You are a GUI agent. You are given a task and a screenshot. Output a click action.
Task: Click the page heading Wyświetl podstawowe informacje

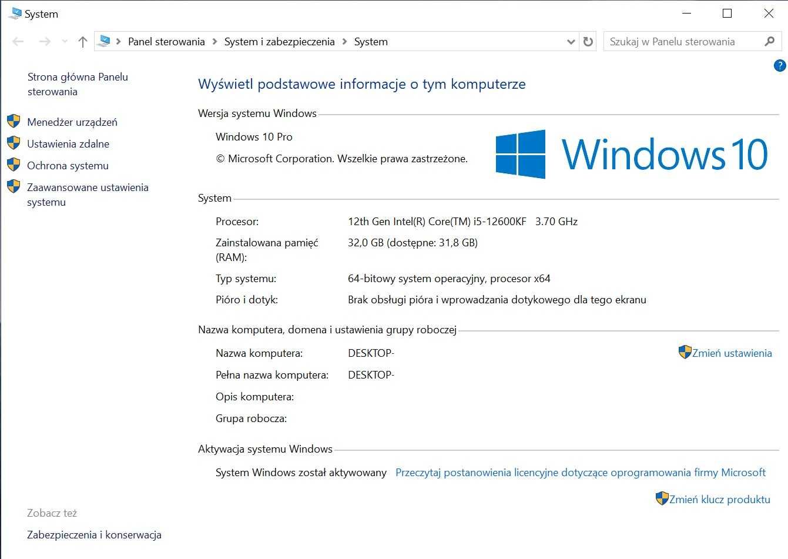[362, 84]
